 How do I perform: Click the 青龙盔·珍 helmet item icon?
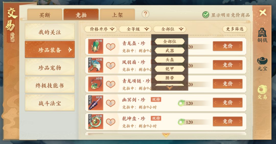click(x=96, y=46)
